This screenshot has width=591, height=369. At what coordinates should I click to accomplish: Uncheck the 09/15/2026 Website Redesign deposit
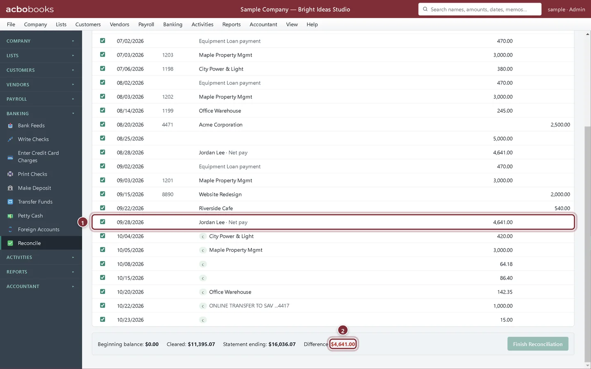tap(103, 194)
